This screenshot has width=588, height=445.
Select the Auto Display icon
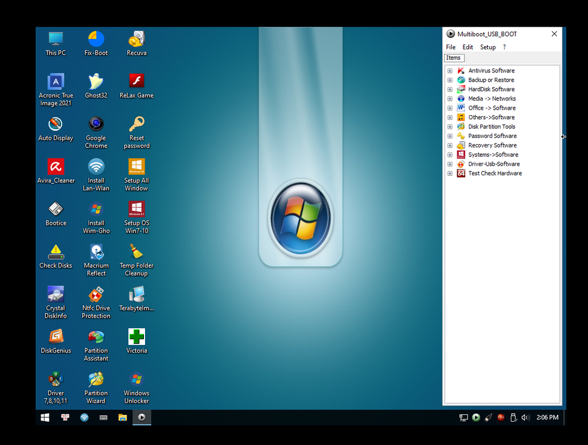(x=56, y=128)
